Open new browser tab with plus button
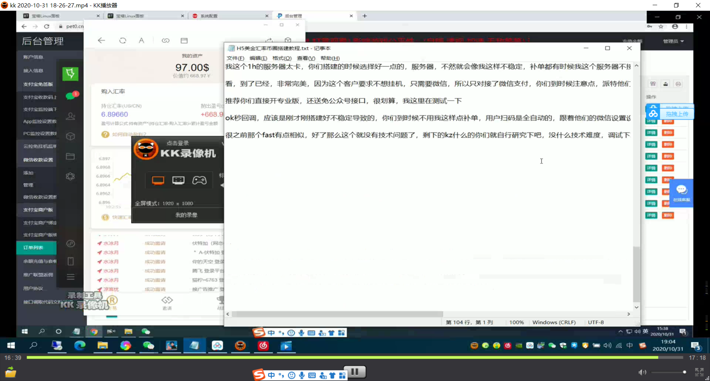This screenshot has width=710, height=381. point(365,16)
